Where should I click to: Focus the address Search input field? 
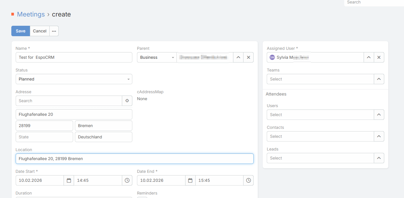[x=69, y=101]
